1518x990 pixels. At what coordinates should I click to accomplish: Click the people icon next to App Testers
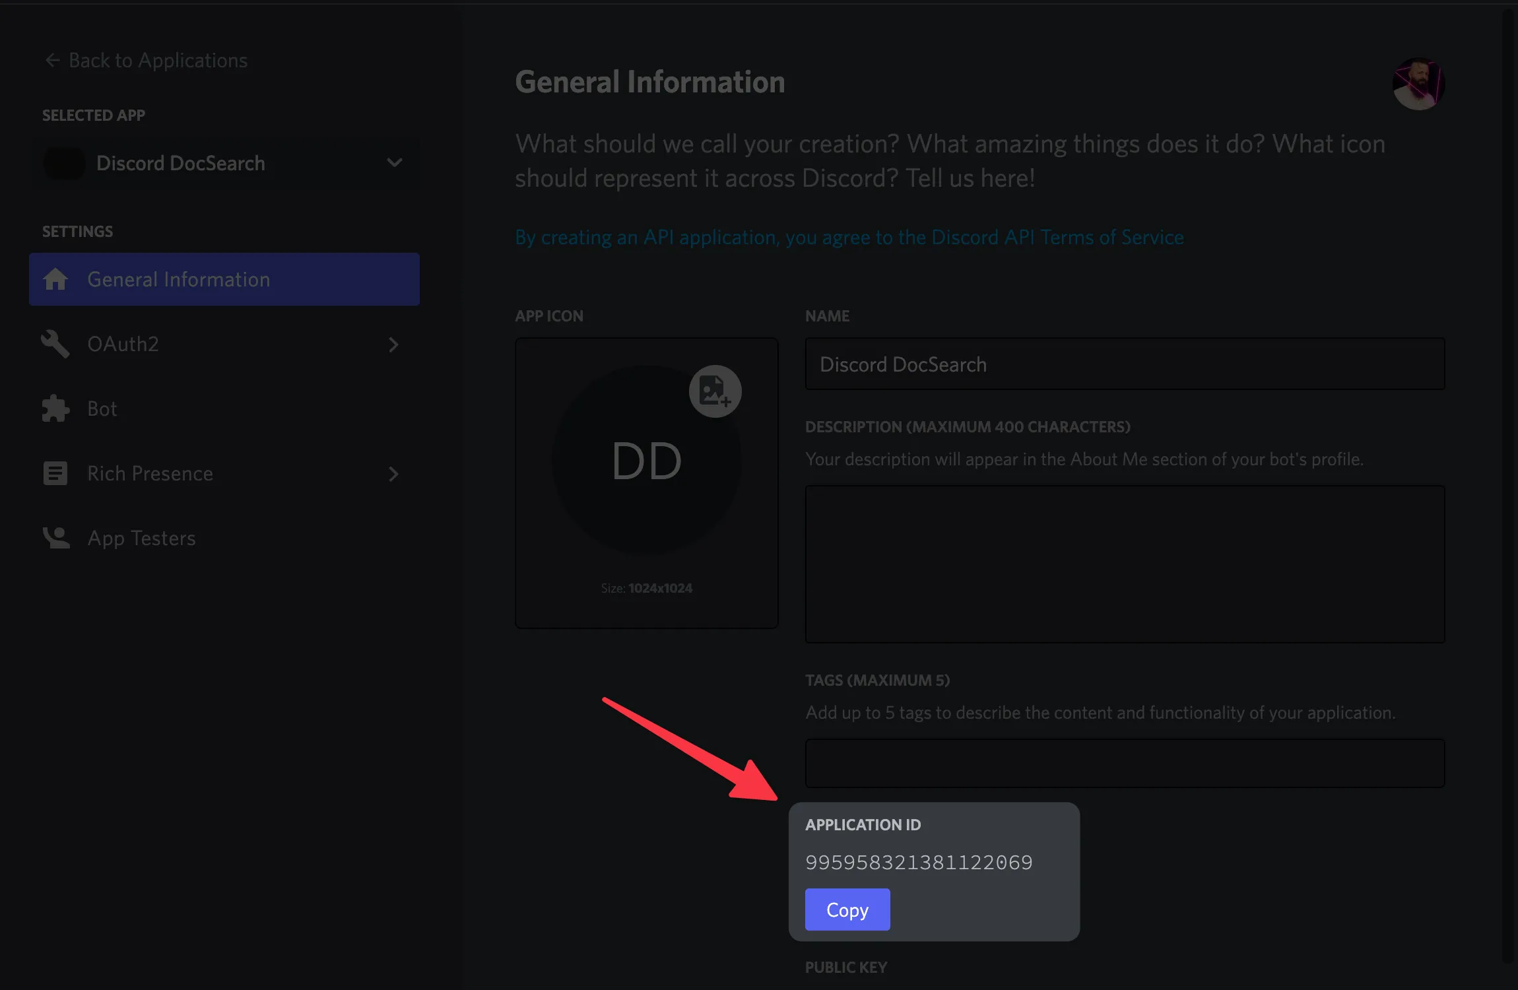point(55,538)
